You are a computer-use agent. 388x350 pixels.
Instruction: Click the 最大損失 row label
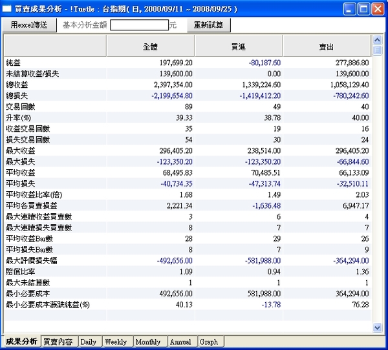(x=21, y=161)
